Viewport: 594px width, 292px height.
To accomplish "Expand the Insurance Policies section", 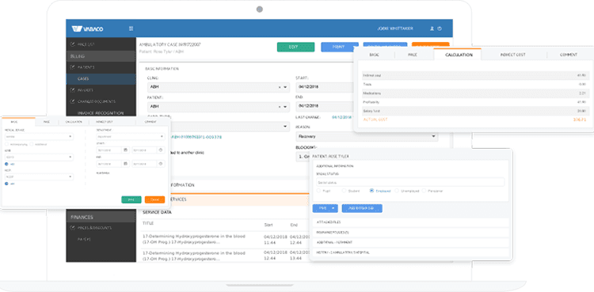I will [410, 232].
